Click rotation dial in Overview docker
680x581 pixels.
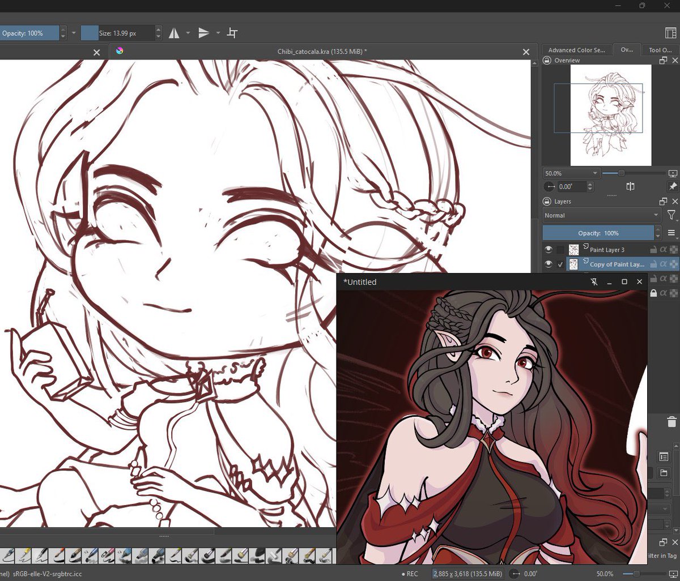point(549,186)
